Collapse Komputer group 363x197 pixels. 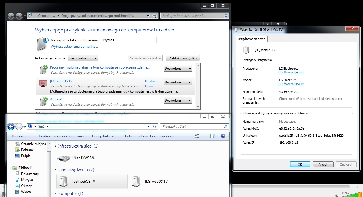[x=56, y=194]
